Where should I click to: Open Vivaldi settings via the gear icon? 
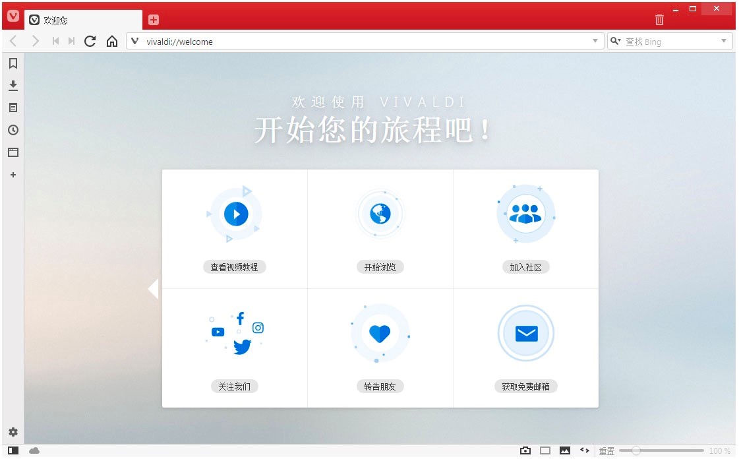(x=13, y=432)
